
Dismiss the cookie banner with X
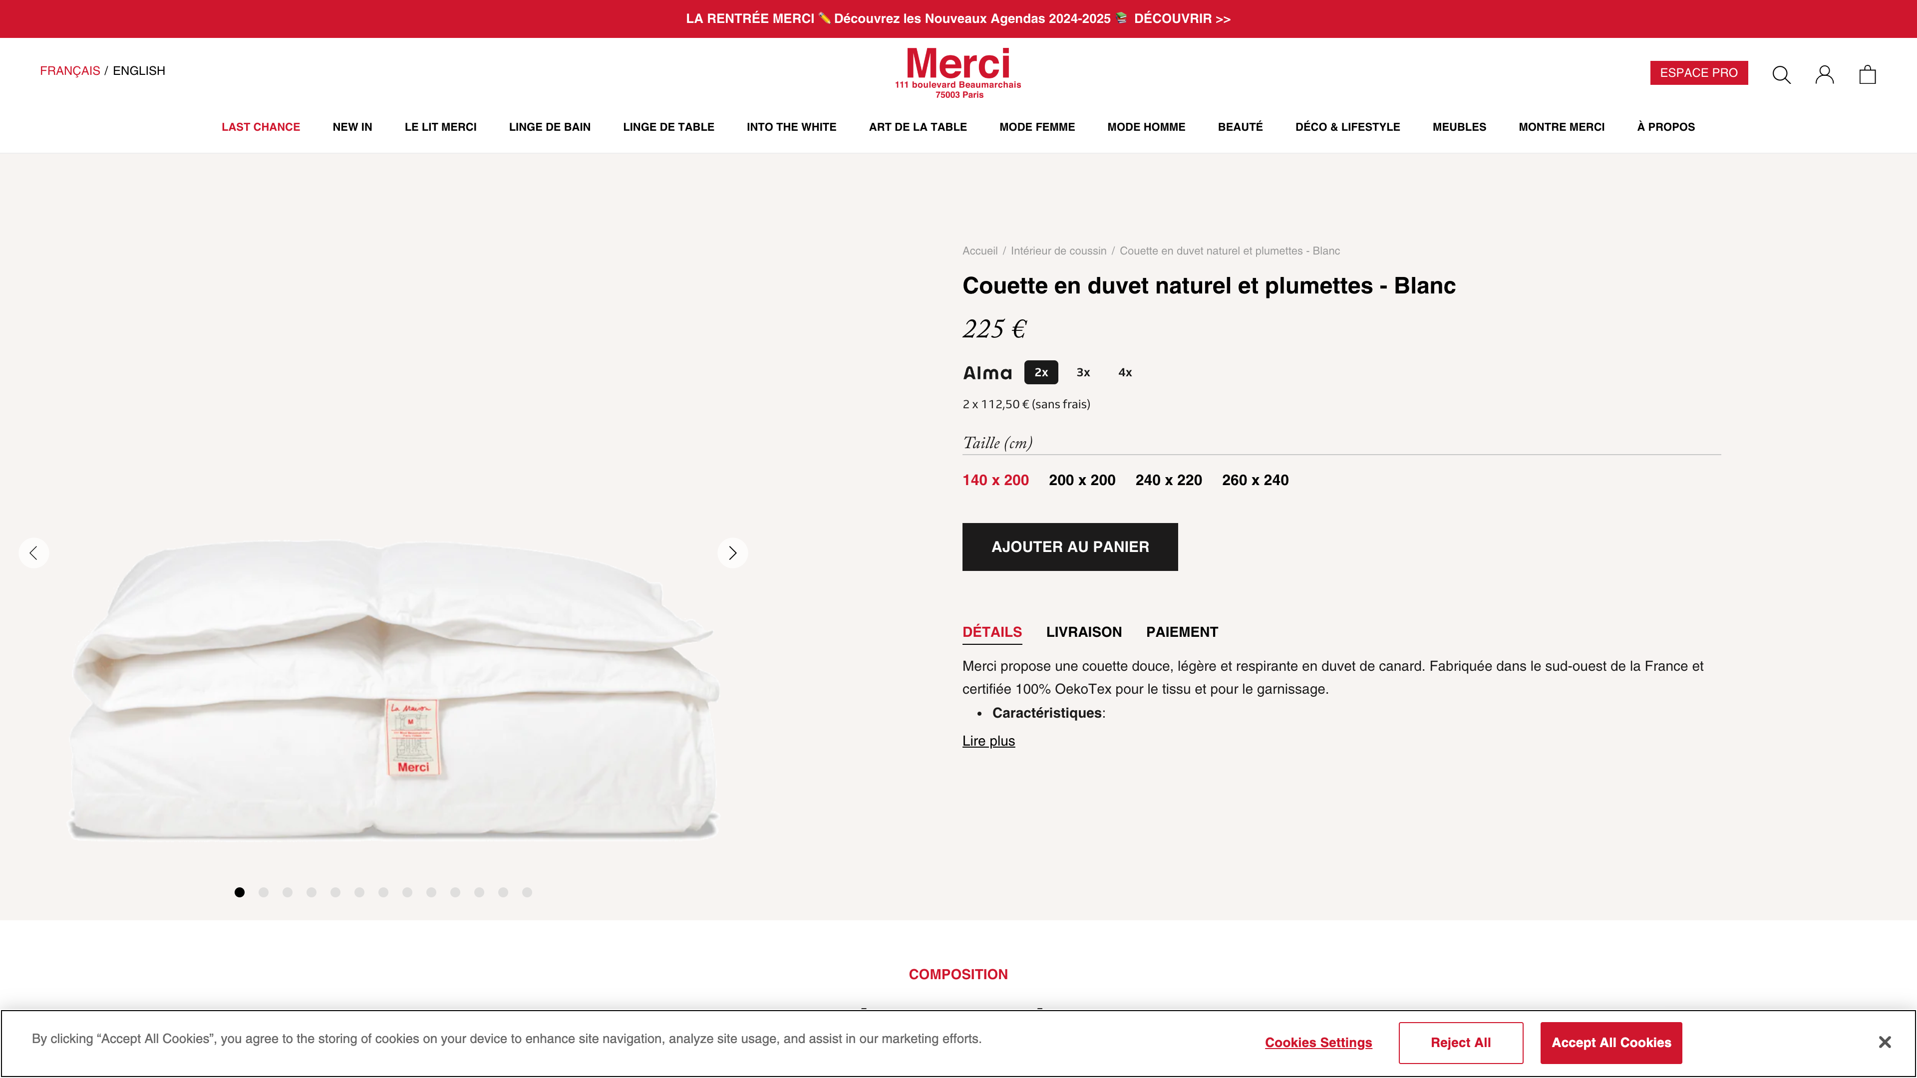tap(1884, 1042)
